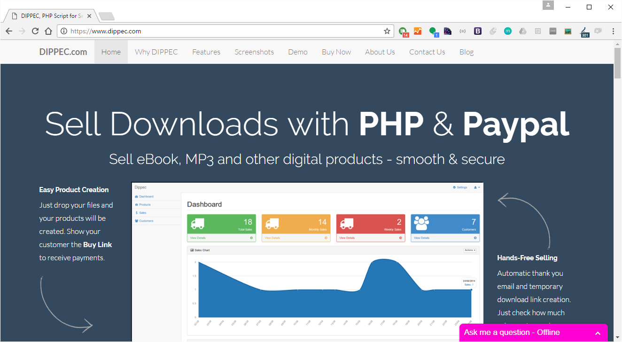Open the redirect path 301 extension

click(x=584, y=31)
